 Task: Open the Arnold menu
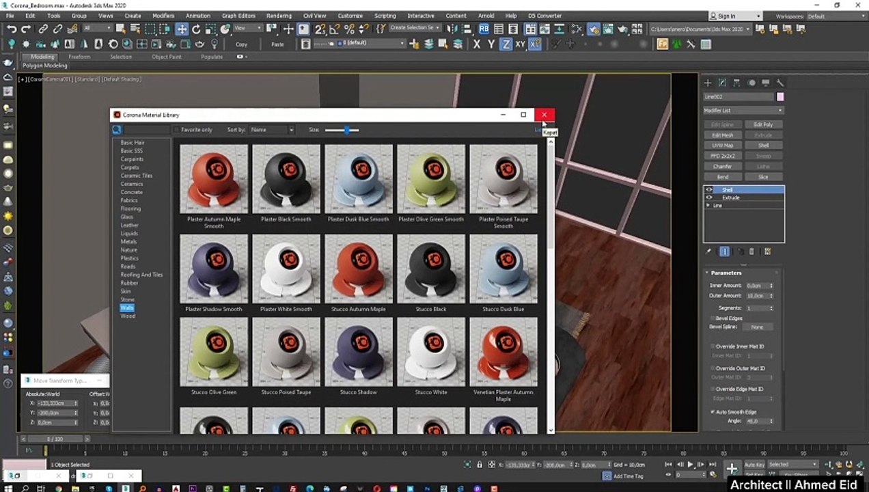pyautogui.click(x=486, y=16)
